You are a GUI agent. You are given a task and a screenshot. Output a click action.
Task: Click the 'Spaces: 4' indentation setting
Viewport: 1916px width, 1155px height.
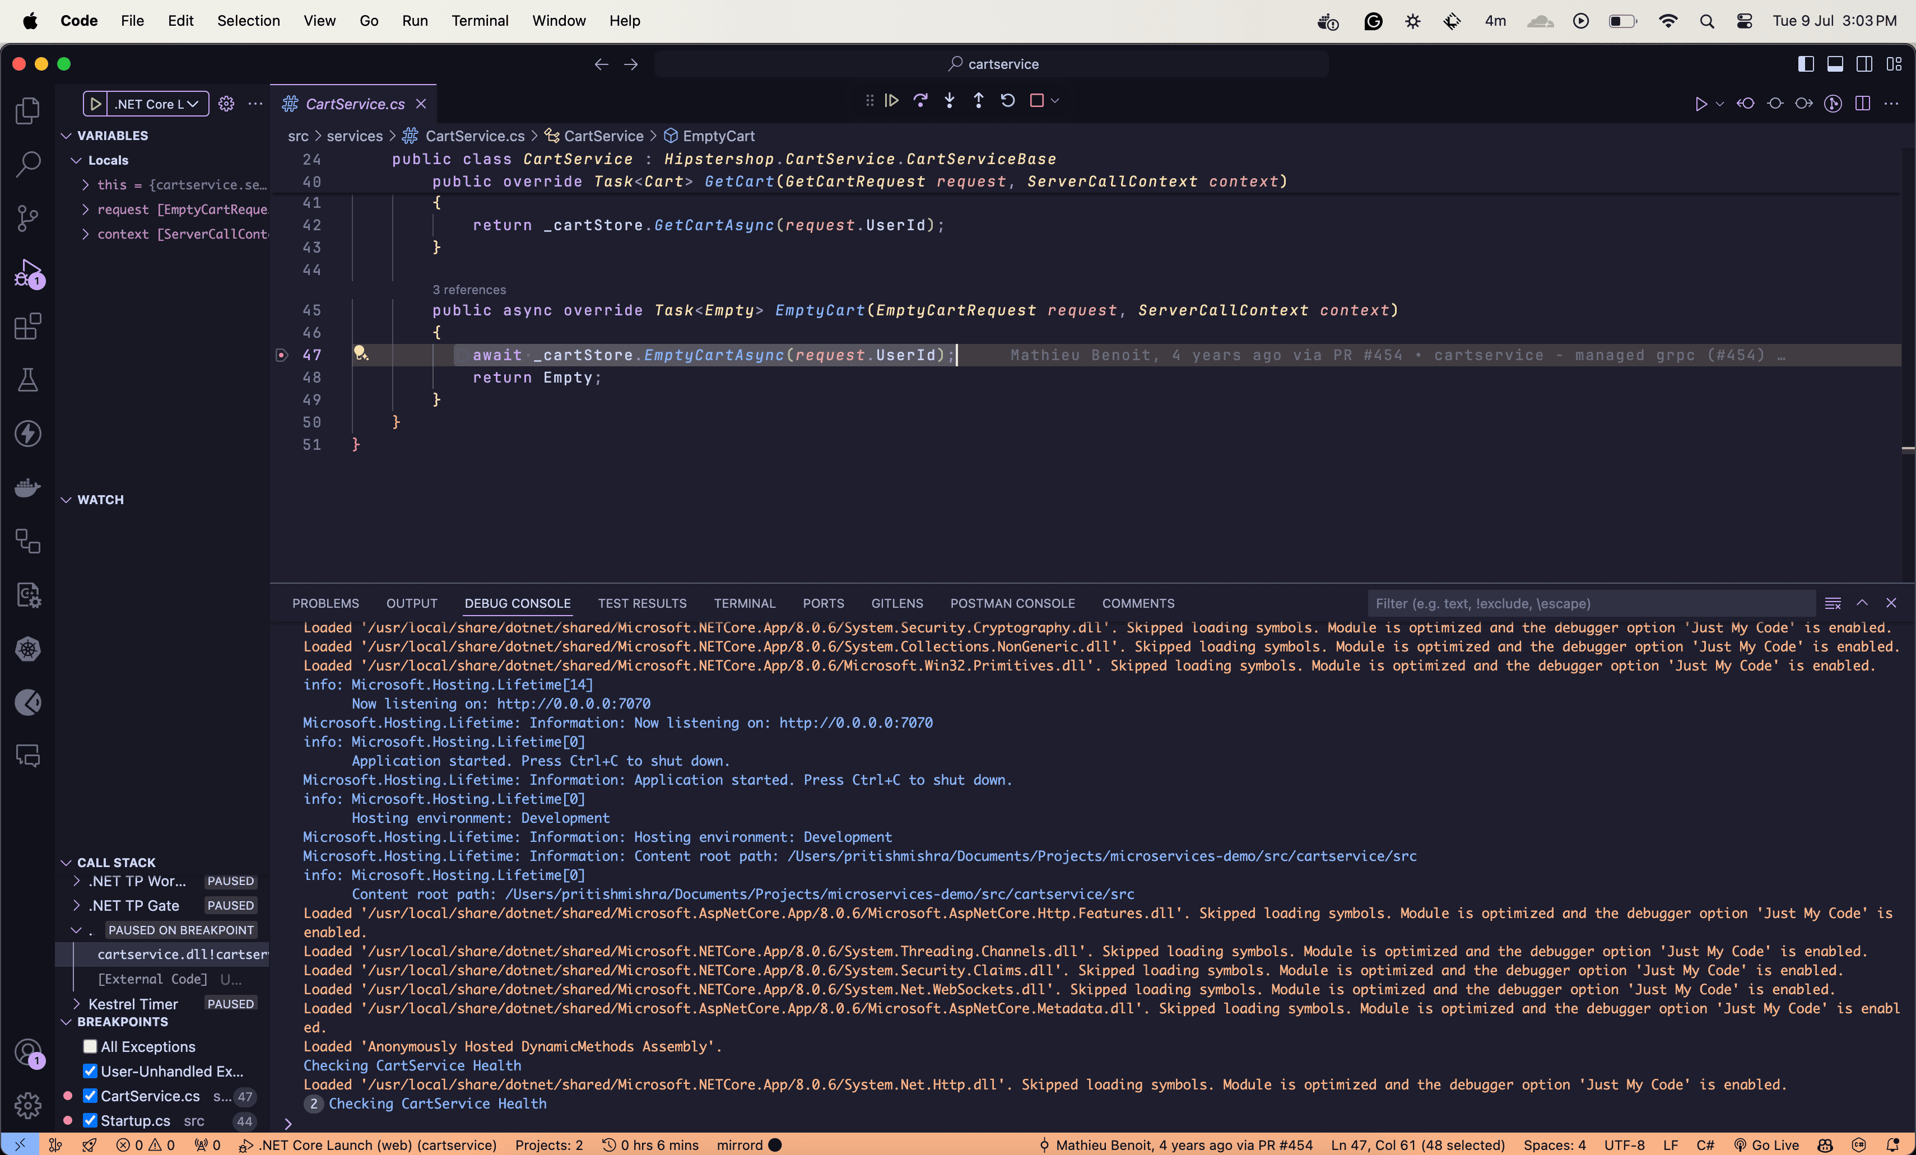tap(1555, 1145)
